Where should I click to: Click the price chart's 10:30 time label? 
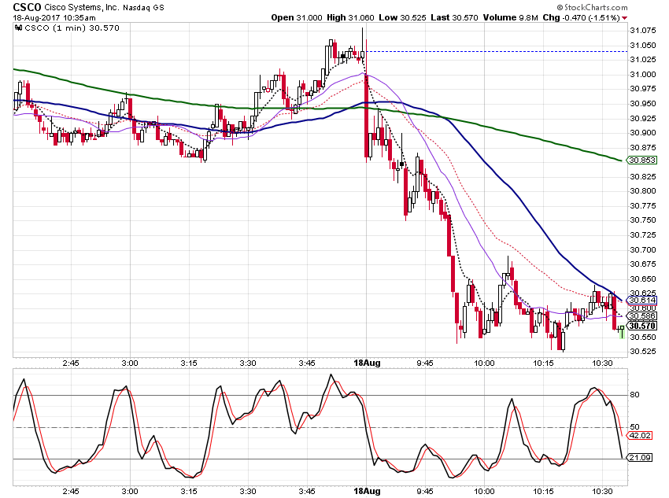602,363
